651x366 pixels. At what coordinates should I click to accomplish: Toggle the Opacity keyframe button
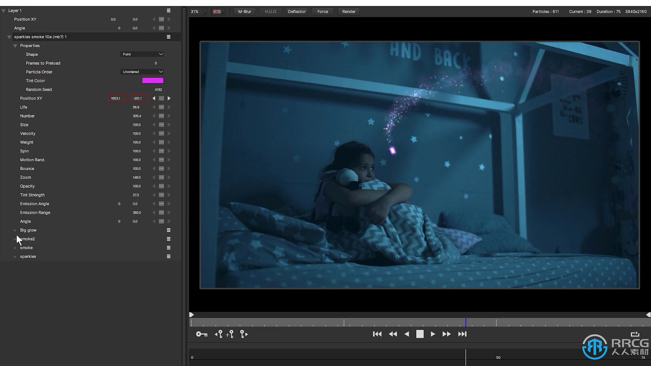161,186
